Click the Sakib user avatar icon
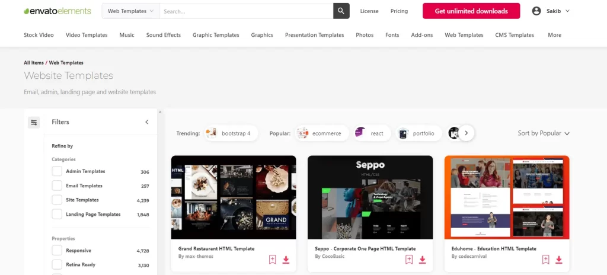 536,11
